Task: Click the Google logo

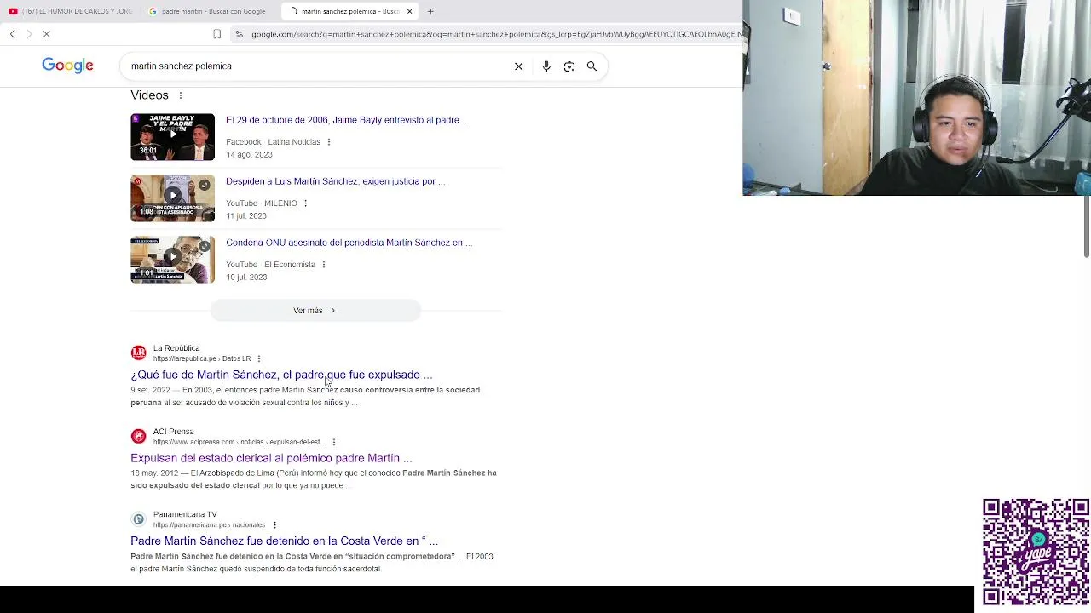Action: [67, 66]
